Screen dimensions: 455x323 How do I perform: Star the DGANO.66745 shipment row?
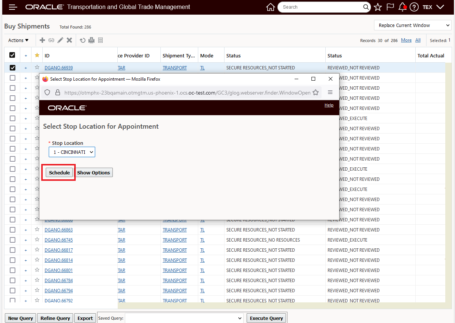(x=37, y=240)
